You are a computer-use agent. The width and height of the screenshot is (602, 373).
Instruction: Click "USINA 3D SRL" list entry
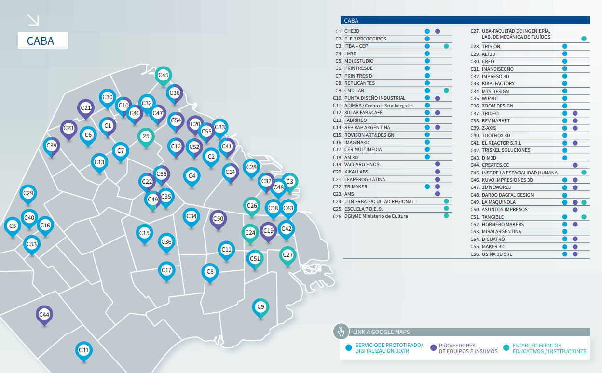coord(496,254)
